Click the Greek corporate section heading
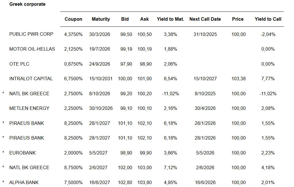This screenshot has height=187, width=294. pyautogui.click(x=27, y=4)
